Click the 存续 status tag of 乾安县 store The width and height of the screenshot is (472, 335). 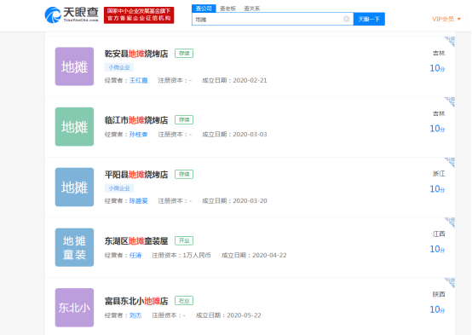point(184,54)
